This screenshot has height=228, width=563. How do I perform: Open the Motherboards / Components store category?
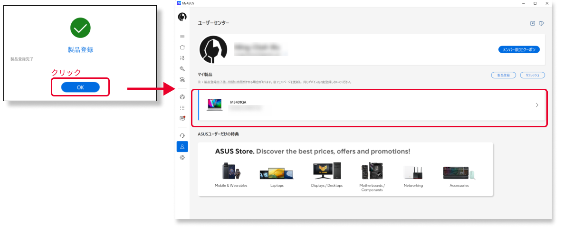pyautogui.click(x=372, y=177)
